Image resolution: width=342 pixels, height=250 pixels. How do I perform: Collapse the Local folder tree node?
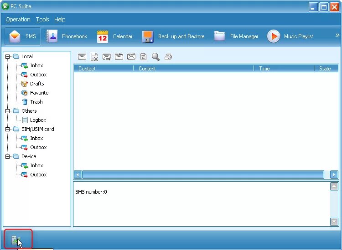pyautogui.click(x=7, y=56)
